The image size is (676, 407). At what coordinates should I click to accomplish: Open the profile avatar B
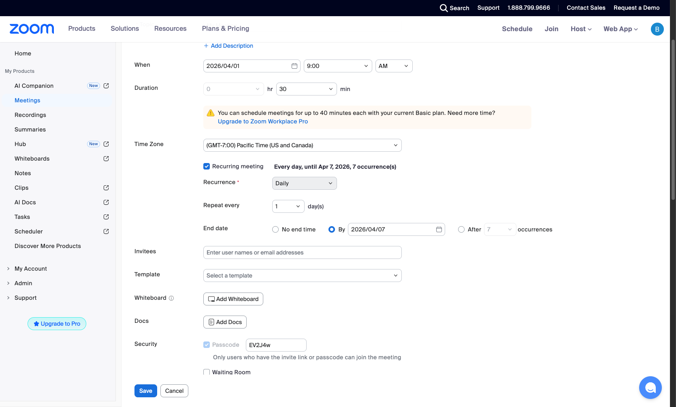657,29
